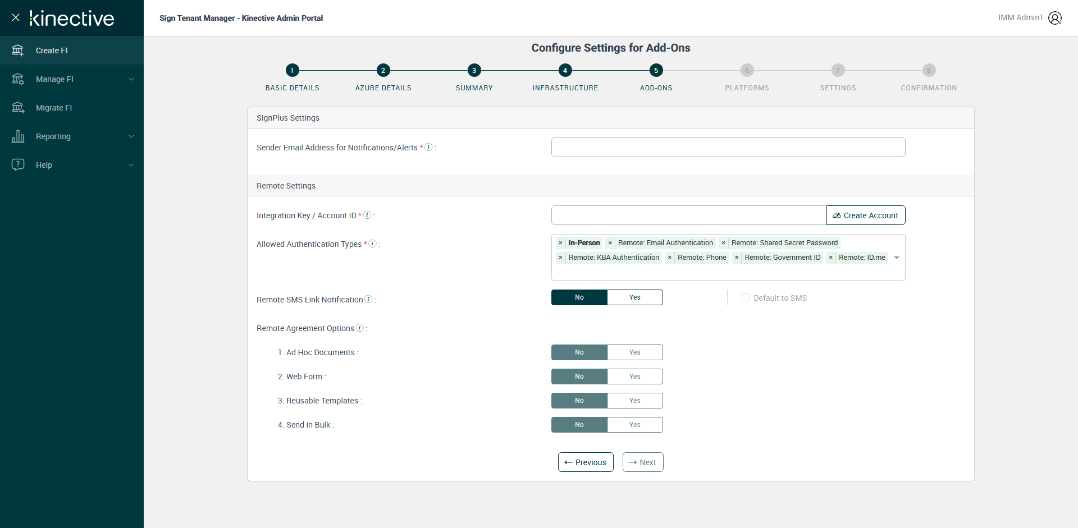Expand the Reporting menu chevron
The image size is (1078, 528).
pos(131,136)
